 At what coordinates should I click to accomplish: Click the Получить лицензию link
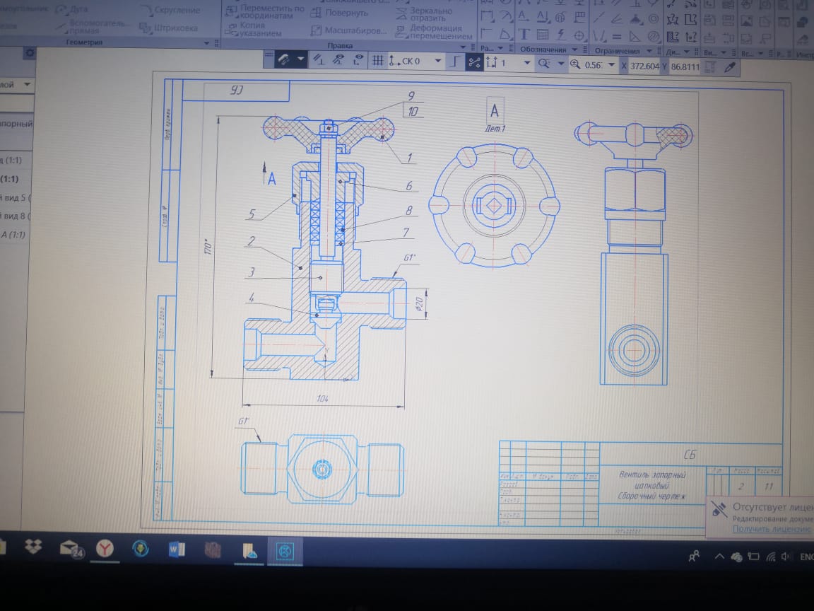(771, 528)
